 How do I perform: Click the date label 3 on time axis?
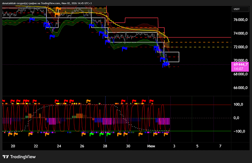coord(174,146)
